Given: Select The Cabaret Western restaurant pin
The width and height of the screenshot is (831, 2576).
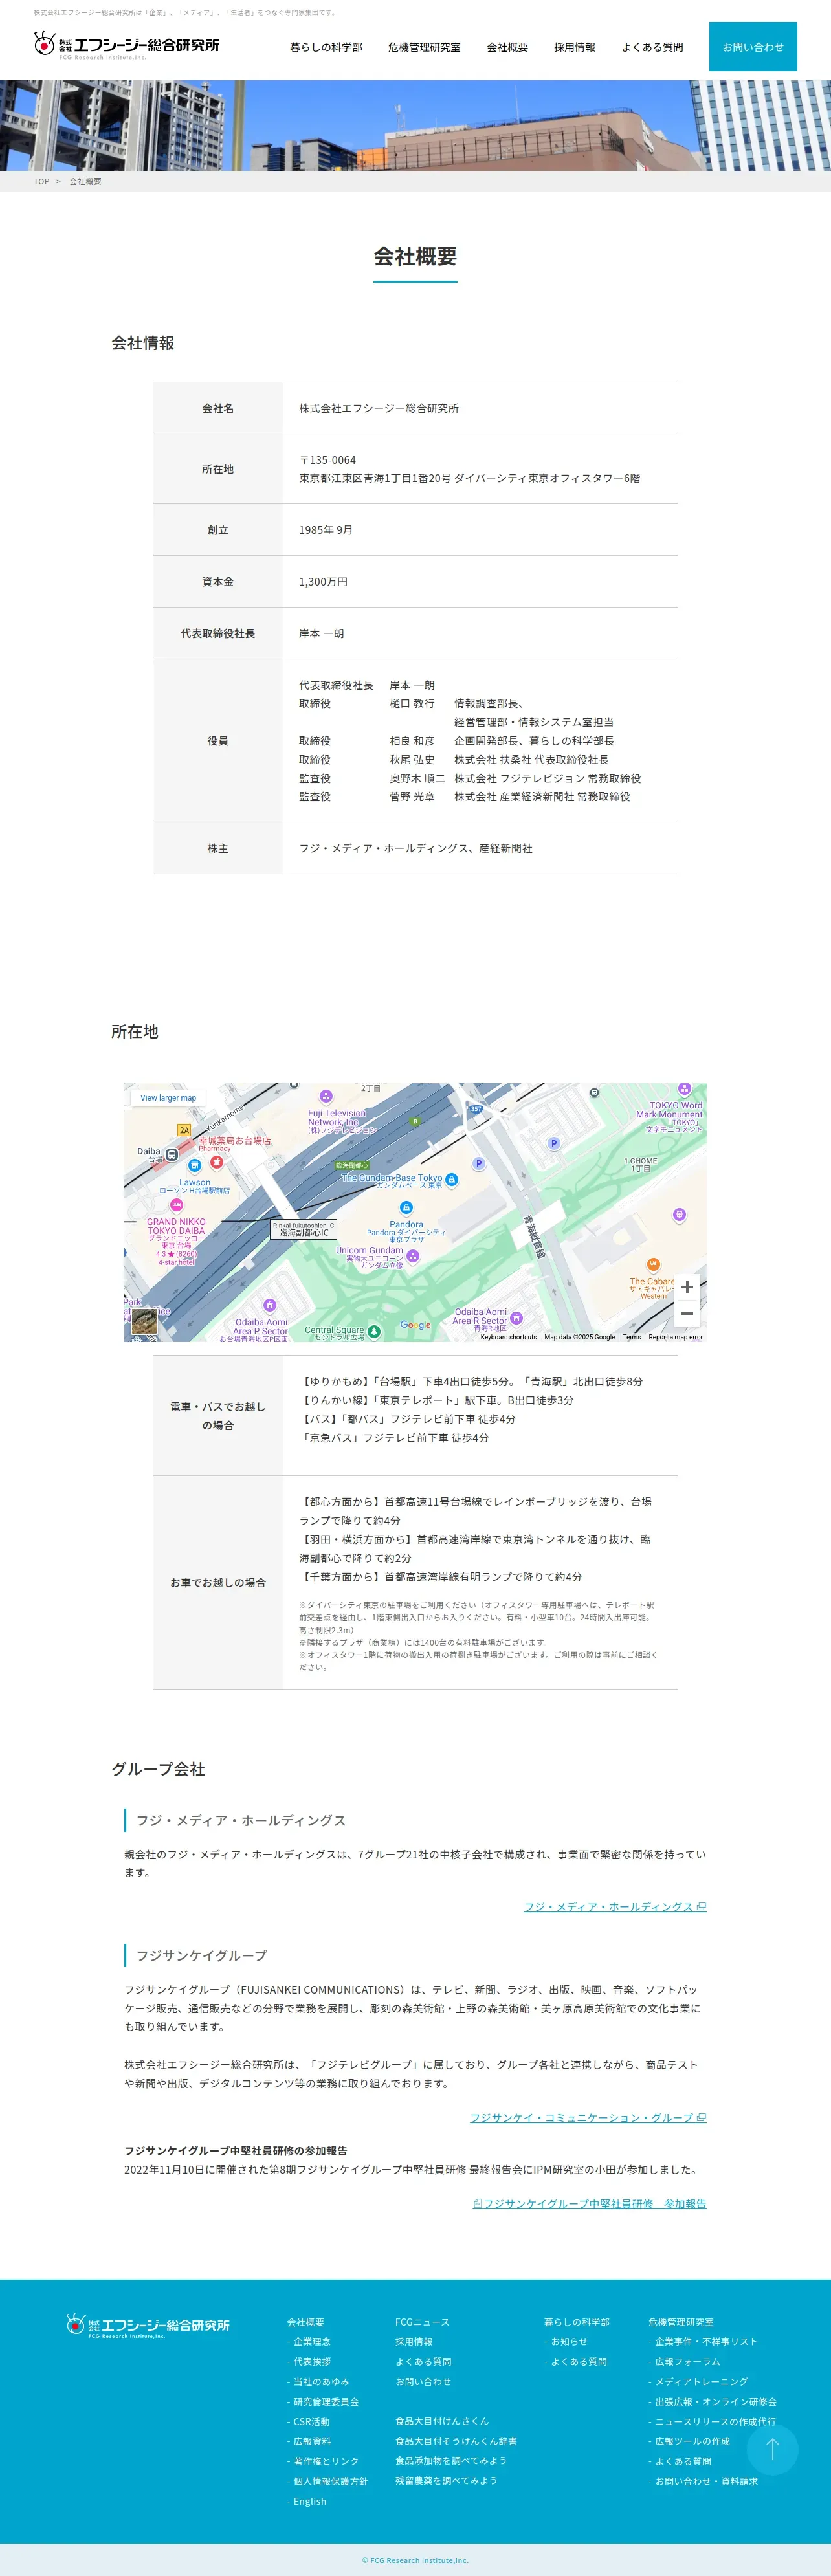Looking at the screenshot, I should (x=653, y=1265).
